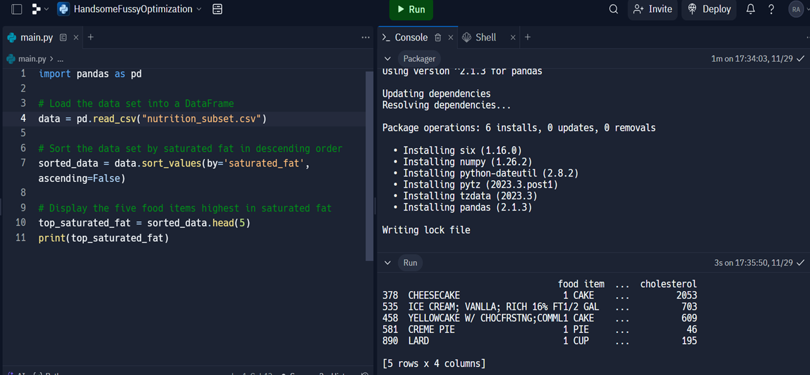Add a new tab beside Shell

(x=528, y=37)
